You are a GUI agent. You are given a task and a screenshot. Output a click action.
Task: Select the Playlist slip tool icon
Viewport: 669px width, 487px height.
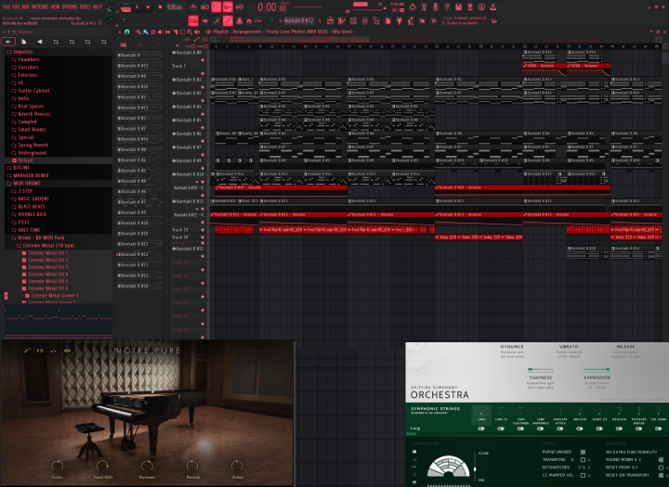point(167,32)
